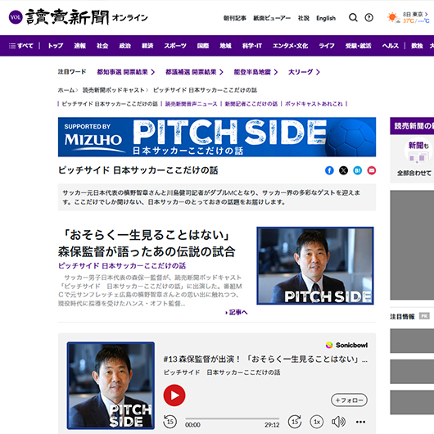Open the ピッチサイド show name in player

pos(222,373)
